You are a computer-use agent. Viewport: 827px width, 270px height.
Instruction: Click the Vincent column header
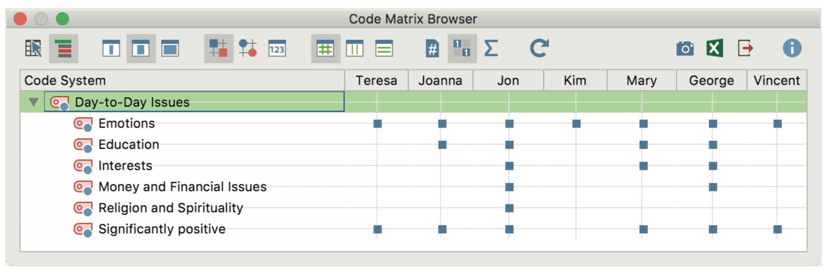click(x=777, y=80)
